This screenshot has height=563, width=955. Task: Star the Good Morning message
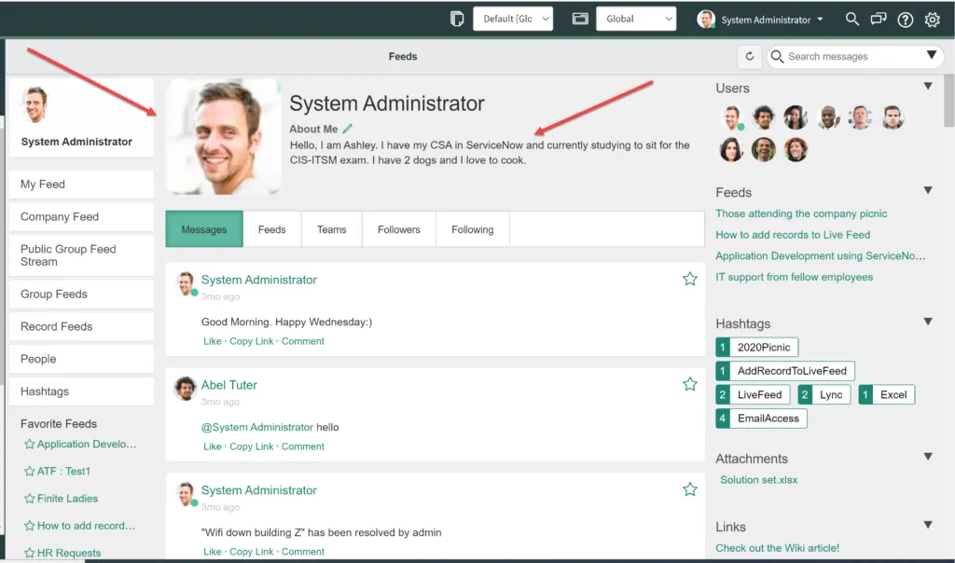click(x=690, y=279)
